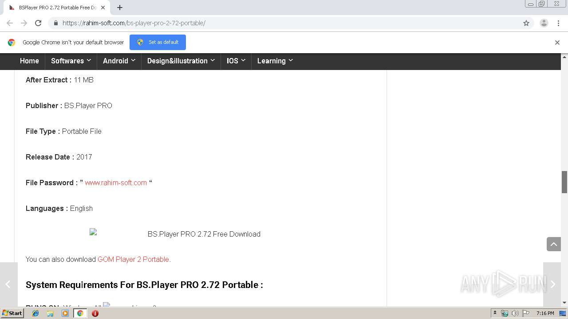Switch to Chrome in the taskbar
The width and height of the screenshot is (568, 319).
tap(80, 313)
